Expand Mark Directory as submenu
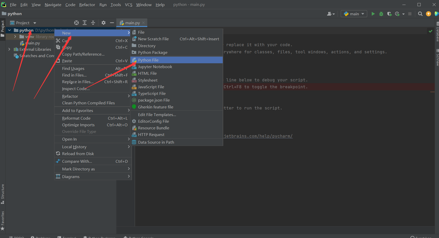This screenshot has height=238, width=439. pyautogui.click(x=93, y=169)
